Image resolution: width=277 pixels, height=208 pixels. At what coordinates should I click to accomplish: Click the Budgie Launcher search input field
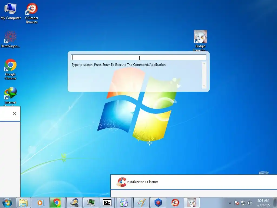tap(138, 57)
